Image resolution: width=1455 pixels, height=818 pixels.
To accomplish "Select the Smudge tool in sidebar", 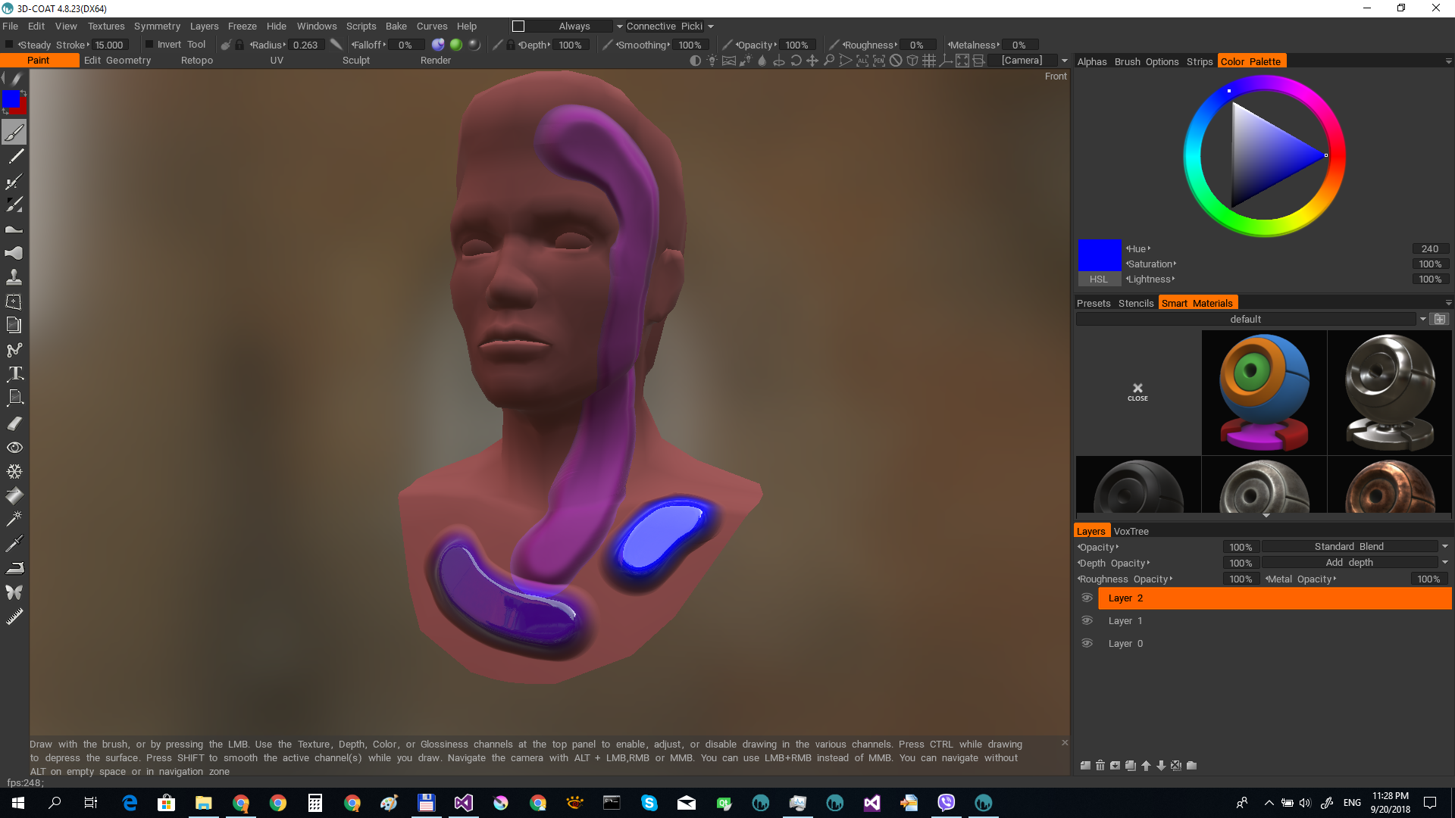I will 14,253.
